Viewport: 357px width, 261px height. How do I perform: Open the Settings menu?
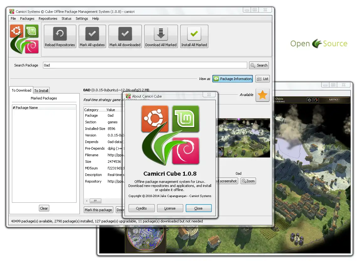tap(82, 19)
